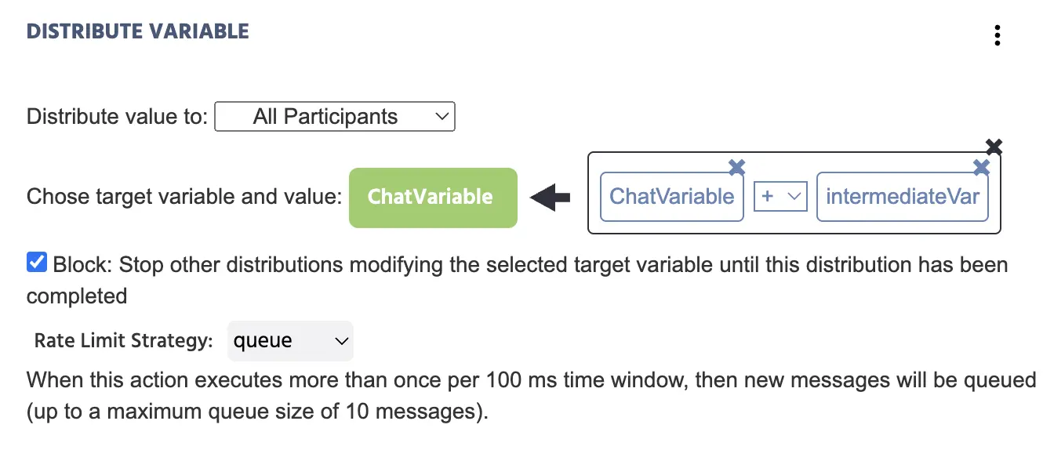Select the outlined ChatVariable operand chip
Screen dimensions: 1043x450
(671, 197)
